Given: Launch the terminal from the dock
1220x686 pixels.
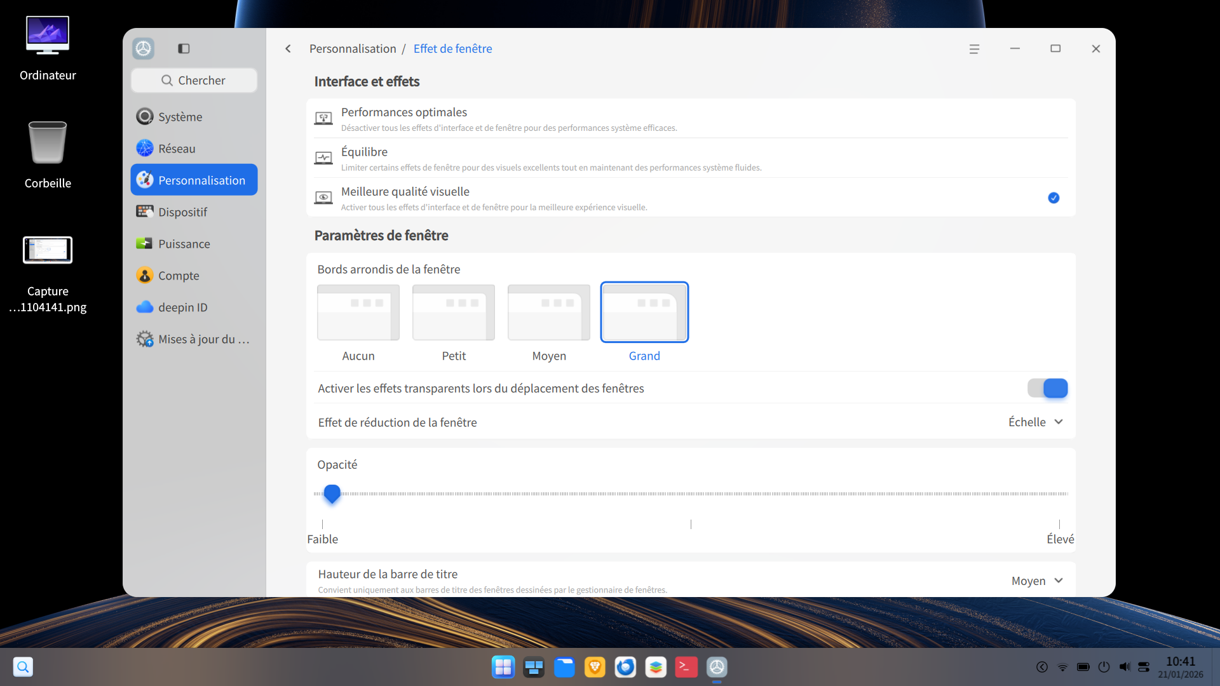Looking at the screenshot, I should click(686, 667).
